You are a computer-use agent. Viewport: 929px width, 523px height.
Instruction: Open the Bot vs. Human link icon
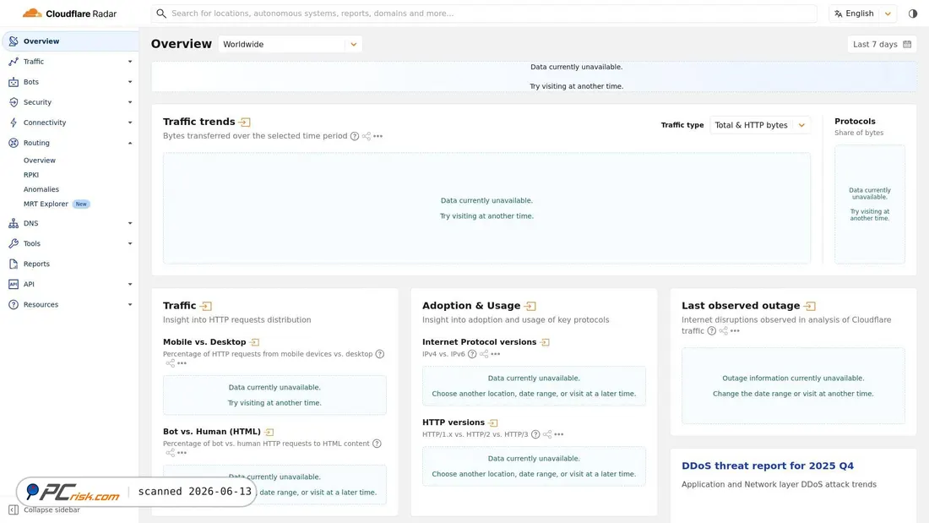coord(269,432)
